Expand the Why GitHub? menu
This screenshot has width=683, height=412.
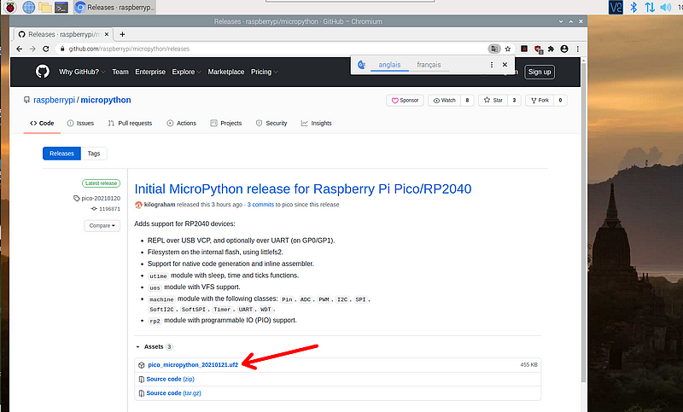point(82,72)
